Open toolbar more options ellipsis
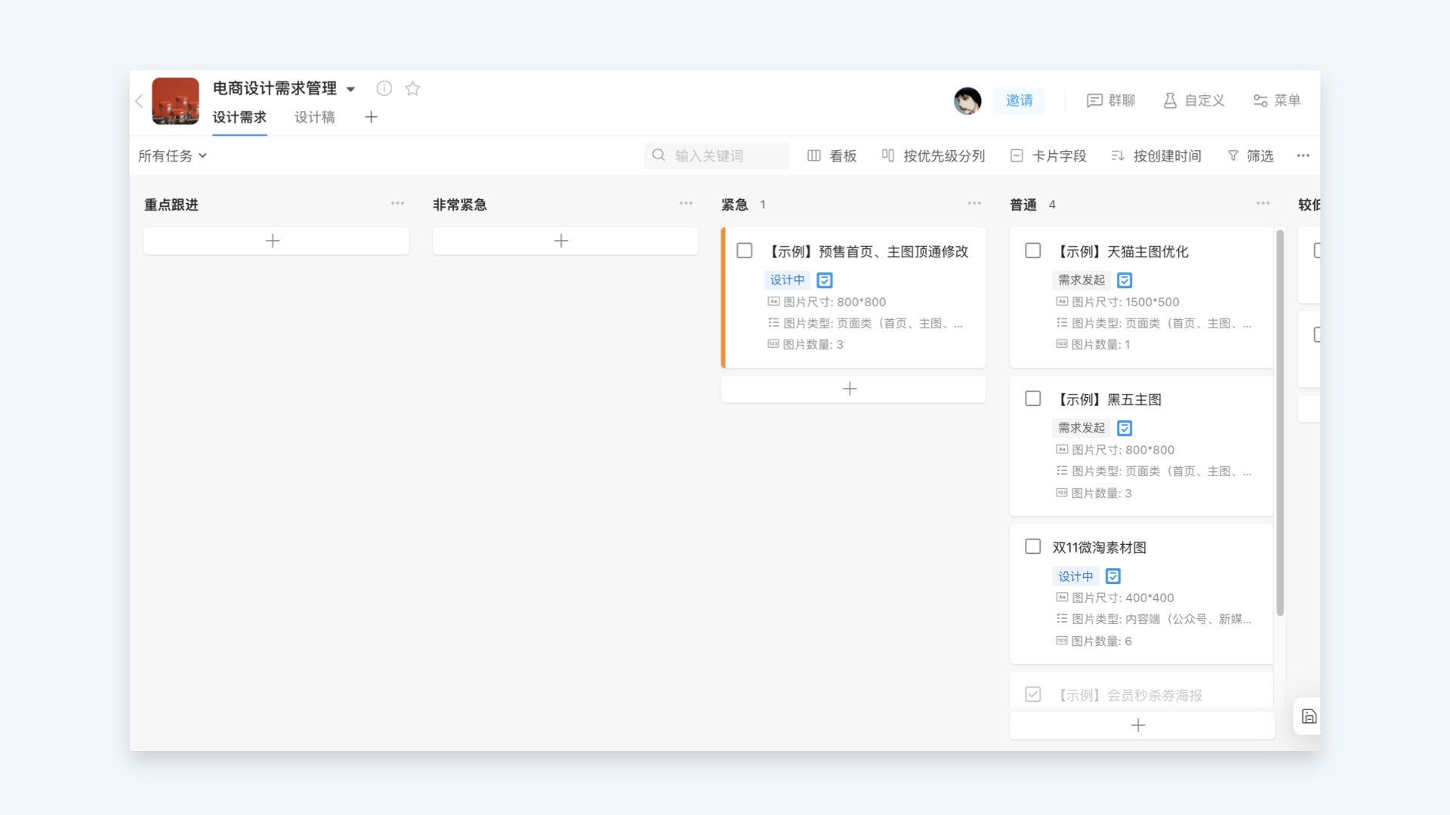The image size is (1450, 815). 1303,155
